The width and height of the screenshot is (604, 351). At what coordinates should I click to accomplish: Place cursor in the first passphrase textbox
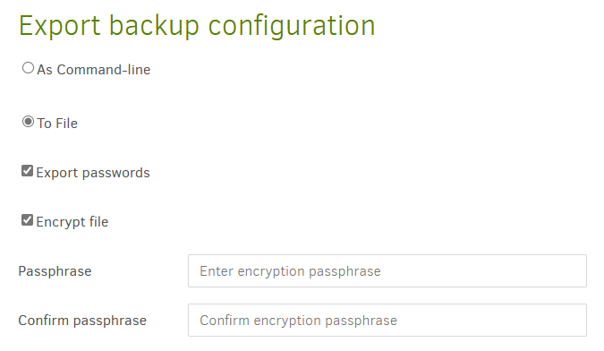click(x=387, y=270)
